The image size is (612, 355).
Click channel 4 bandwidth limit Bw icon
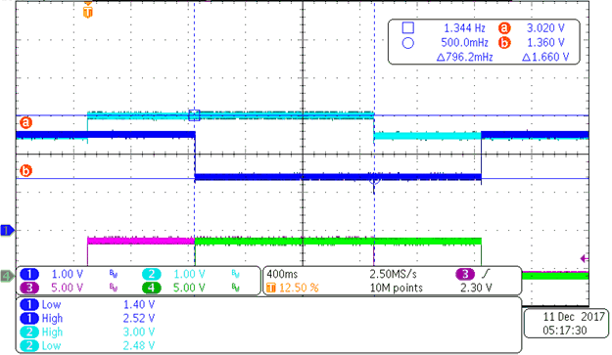[235, 288]
